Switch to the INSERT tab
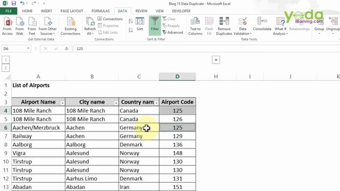The image size is (340, 191). 46,11
